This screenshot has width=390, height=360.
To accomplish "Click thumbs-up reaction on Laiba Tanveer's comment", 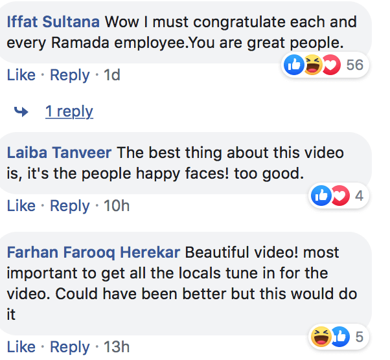I will click(321, 196).
